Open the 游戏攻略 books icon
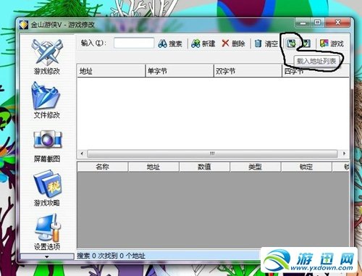Screen dimensions: 362x276 click(x=47, y=183)
